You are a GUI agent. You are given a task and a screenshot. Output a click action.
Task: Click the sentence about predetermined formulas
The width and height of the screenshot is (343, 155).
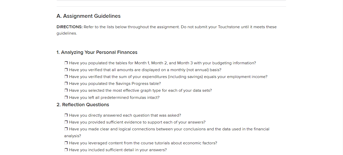pos(114,98)
